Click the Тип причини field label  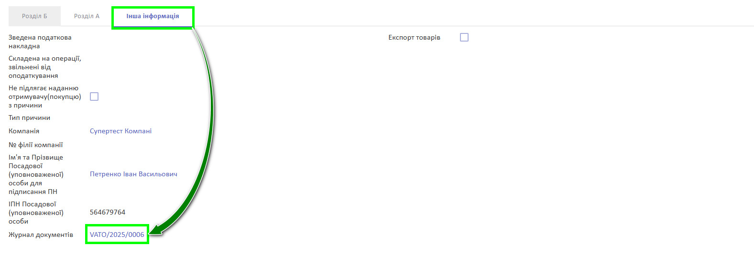coord(29,118)
